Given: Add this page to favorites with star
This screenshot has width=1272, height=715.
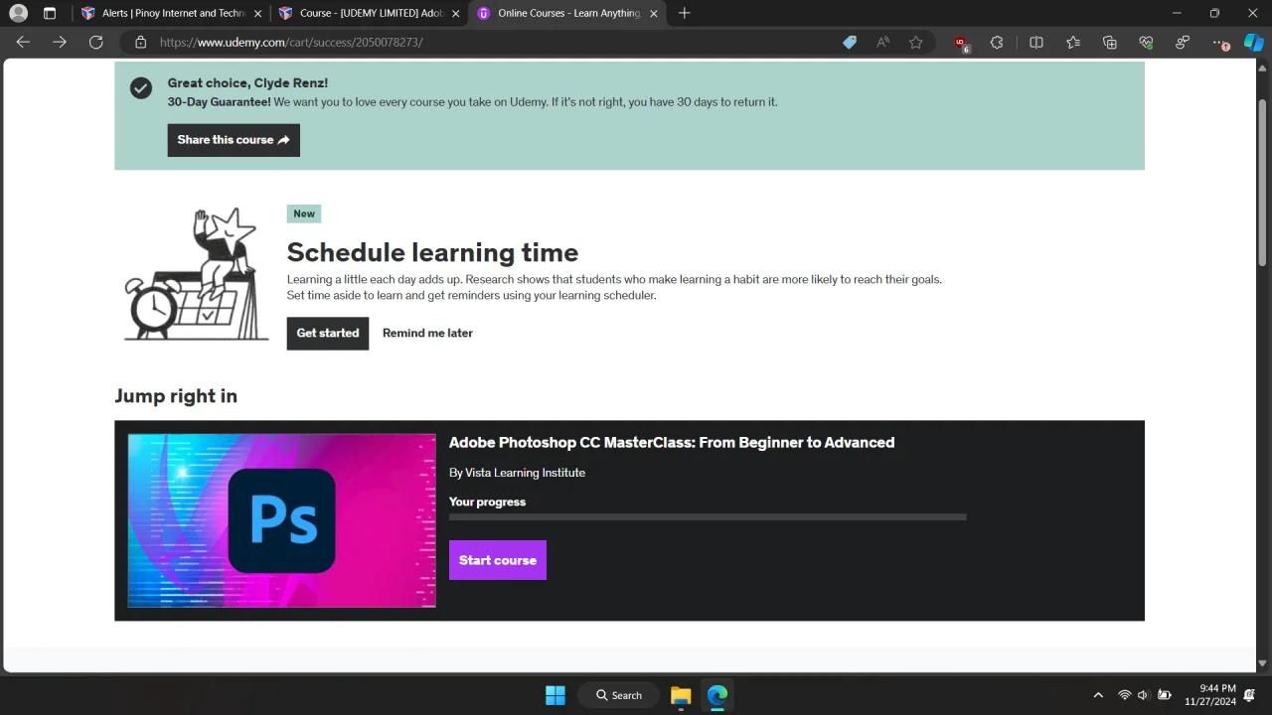Looking at the screenshot, I should 915,43.
